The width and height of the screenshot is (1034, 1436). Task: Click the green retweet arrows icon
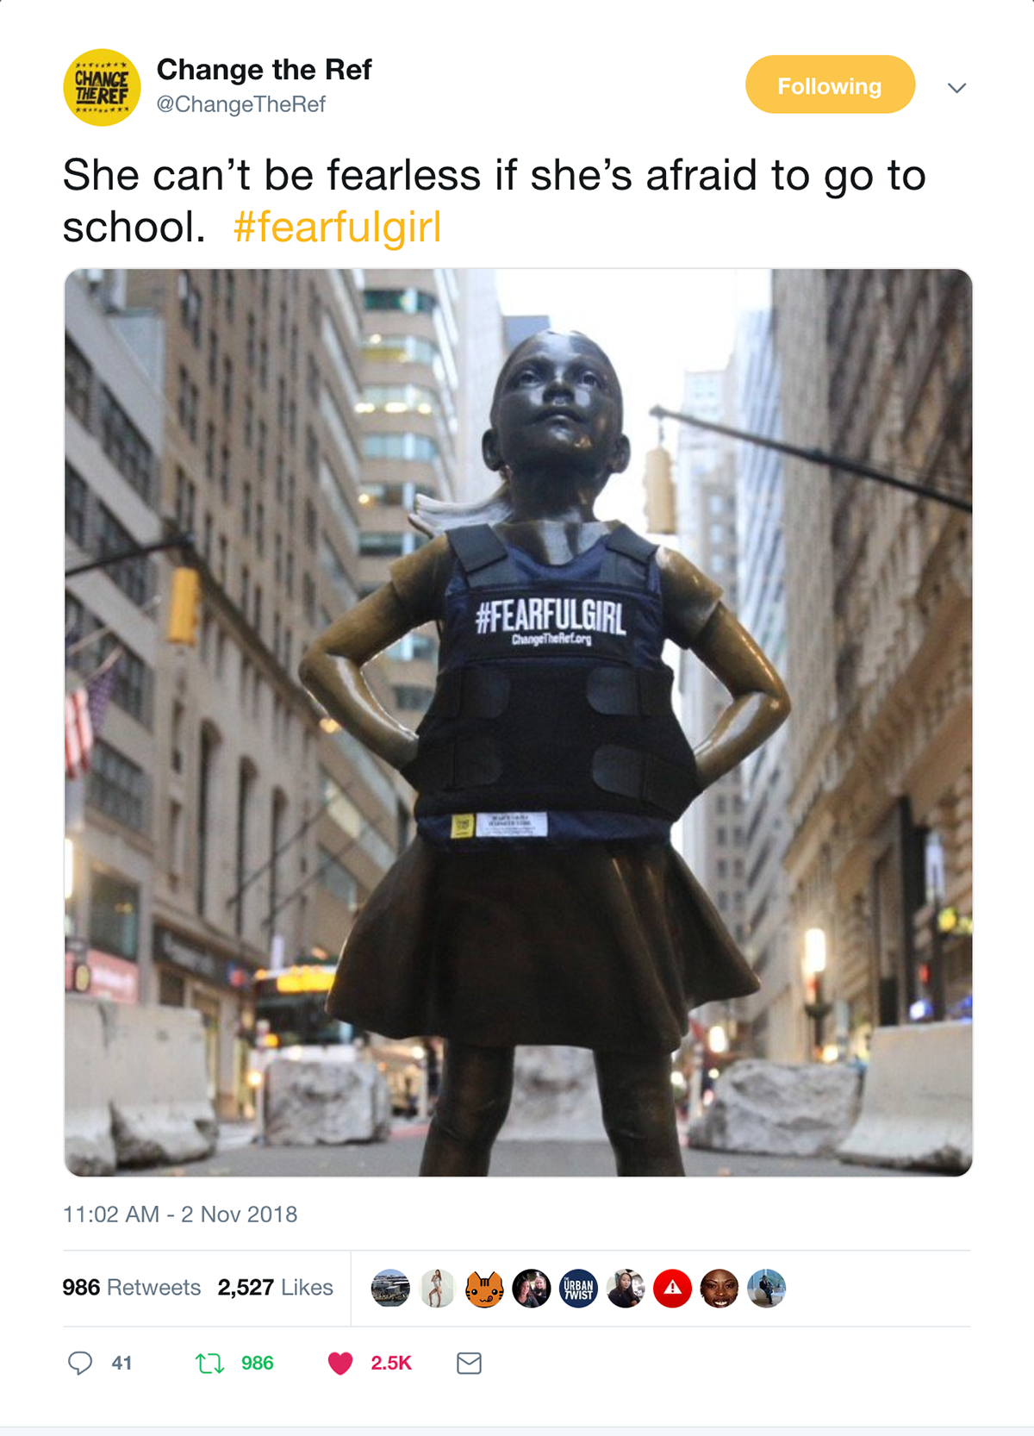pos(209,1363)
